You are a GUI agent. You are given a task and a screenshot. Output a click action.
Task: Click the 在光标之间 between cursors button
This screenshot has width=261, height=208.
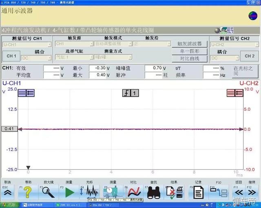tap(245, 71)
